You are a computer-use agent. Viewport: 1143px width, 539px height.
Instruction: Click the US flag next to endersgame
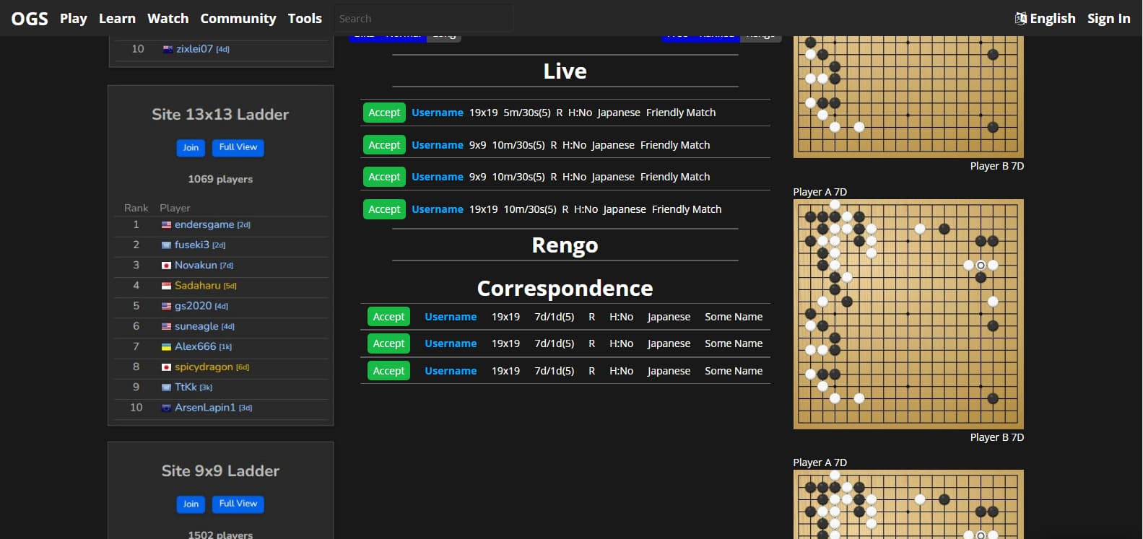166,225
